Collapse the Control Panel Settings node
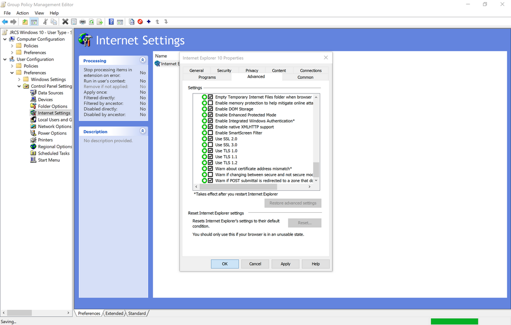This screenshot has height=325, width=511. (x=19, y=86)
